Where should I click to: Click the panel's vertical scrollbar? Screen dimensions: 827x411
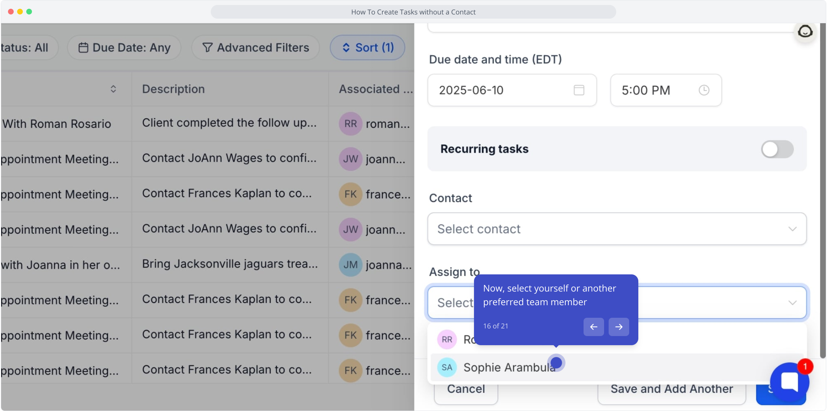click(823, 190)
